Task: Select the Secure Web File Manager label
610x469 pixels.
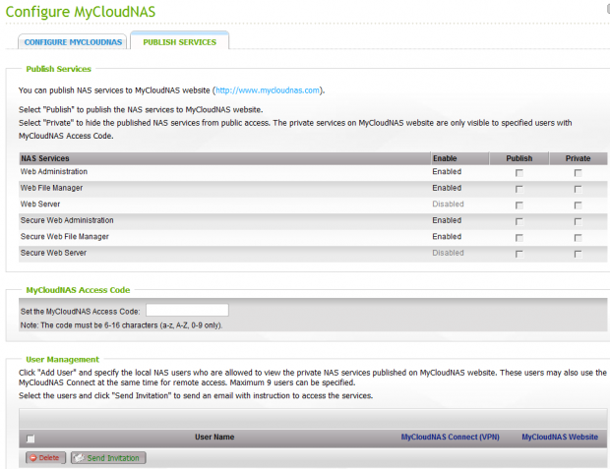Action: [65, 236]
